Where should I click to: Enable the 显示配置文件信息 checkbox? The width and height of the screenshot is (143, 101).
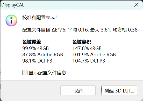(x=25, y=73)
